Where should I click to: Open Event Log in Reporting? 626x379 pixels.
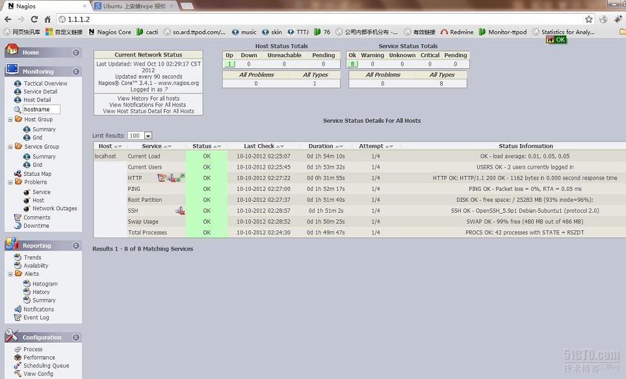[x=36, y=317]
